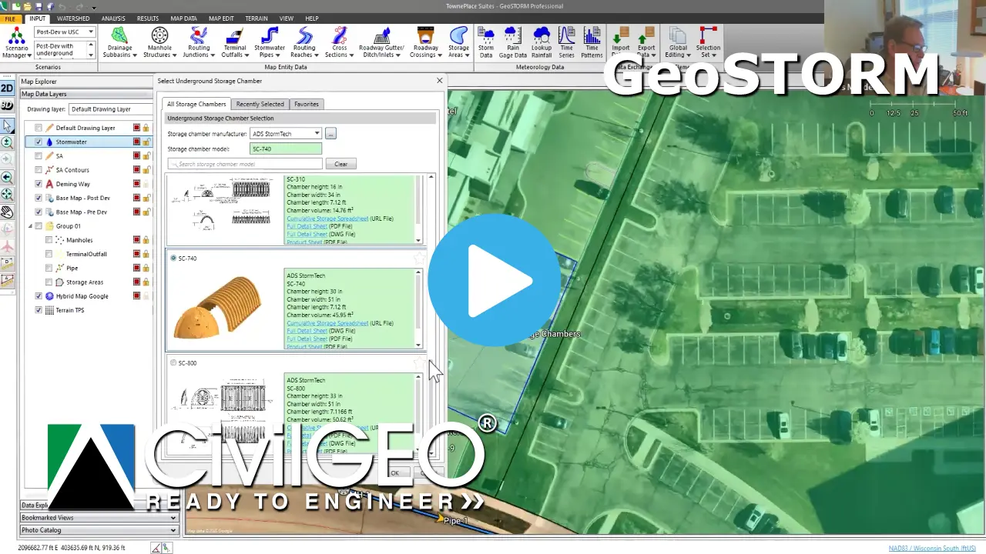The height and width of the screenshot is (554, 986).
Task: Switch to the ANALYSIS ribbon tab
Action: (113, 18)
